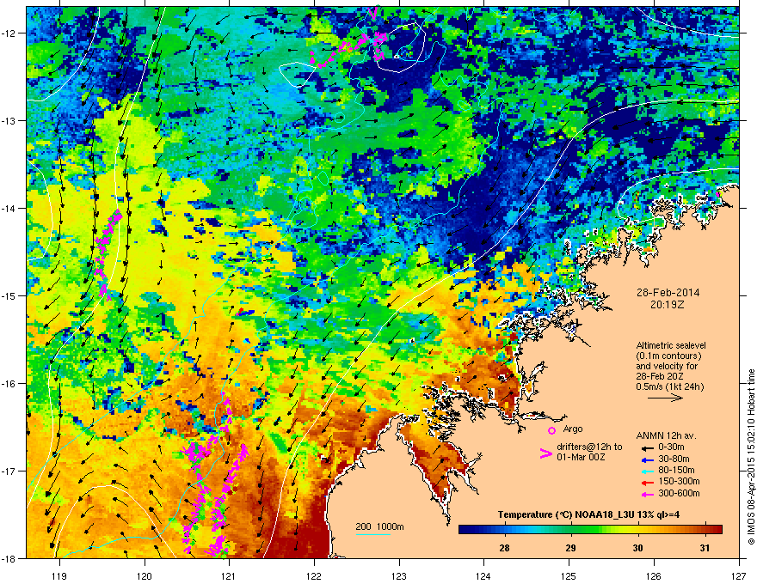This screenshot has width=757, height=584.
Task: Click the '28' colour bar tick label
Action: click(x=504, y=548)
